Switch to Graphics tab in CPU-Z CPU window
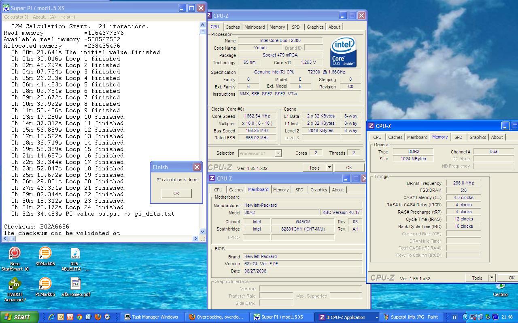The image size is (518, 323). click(315, 27)
